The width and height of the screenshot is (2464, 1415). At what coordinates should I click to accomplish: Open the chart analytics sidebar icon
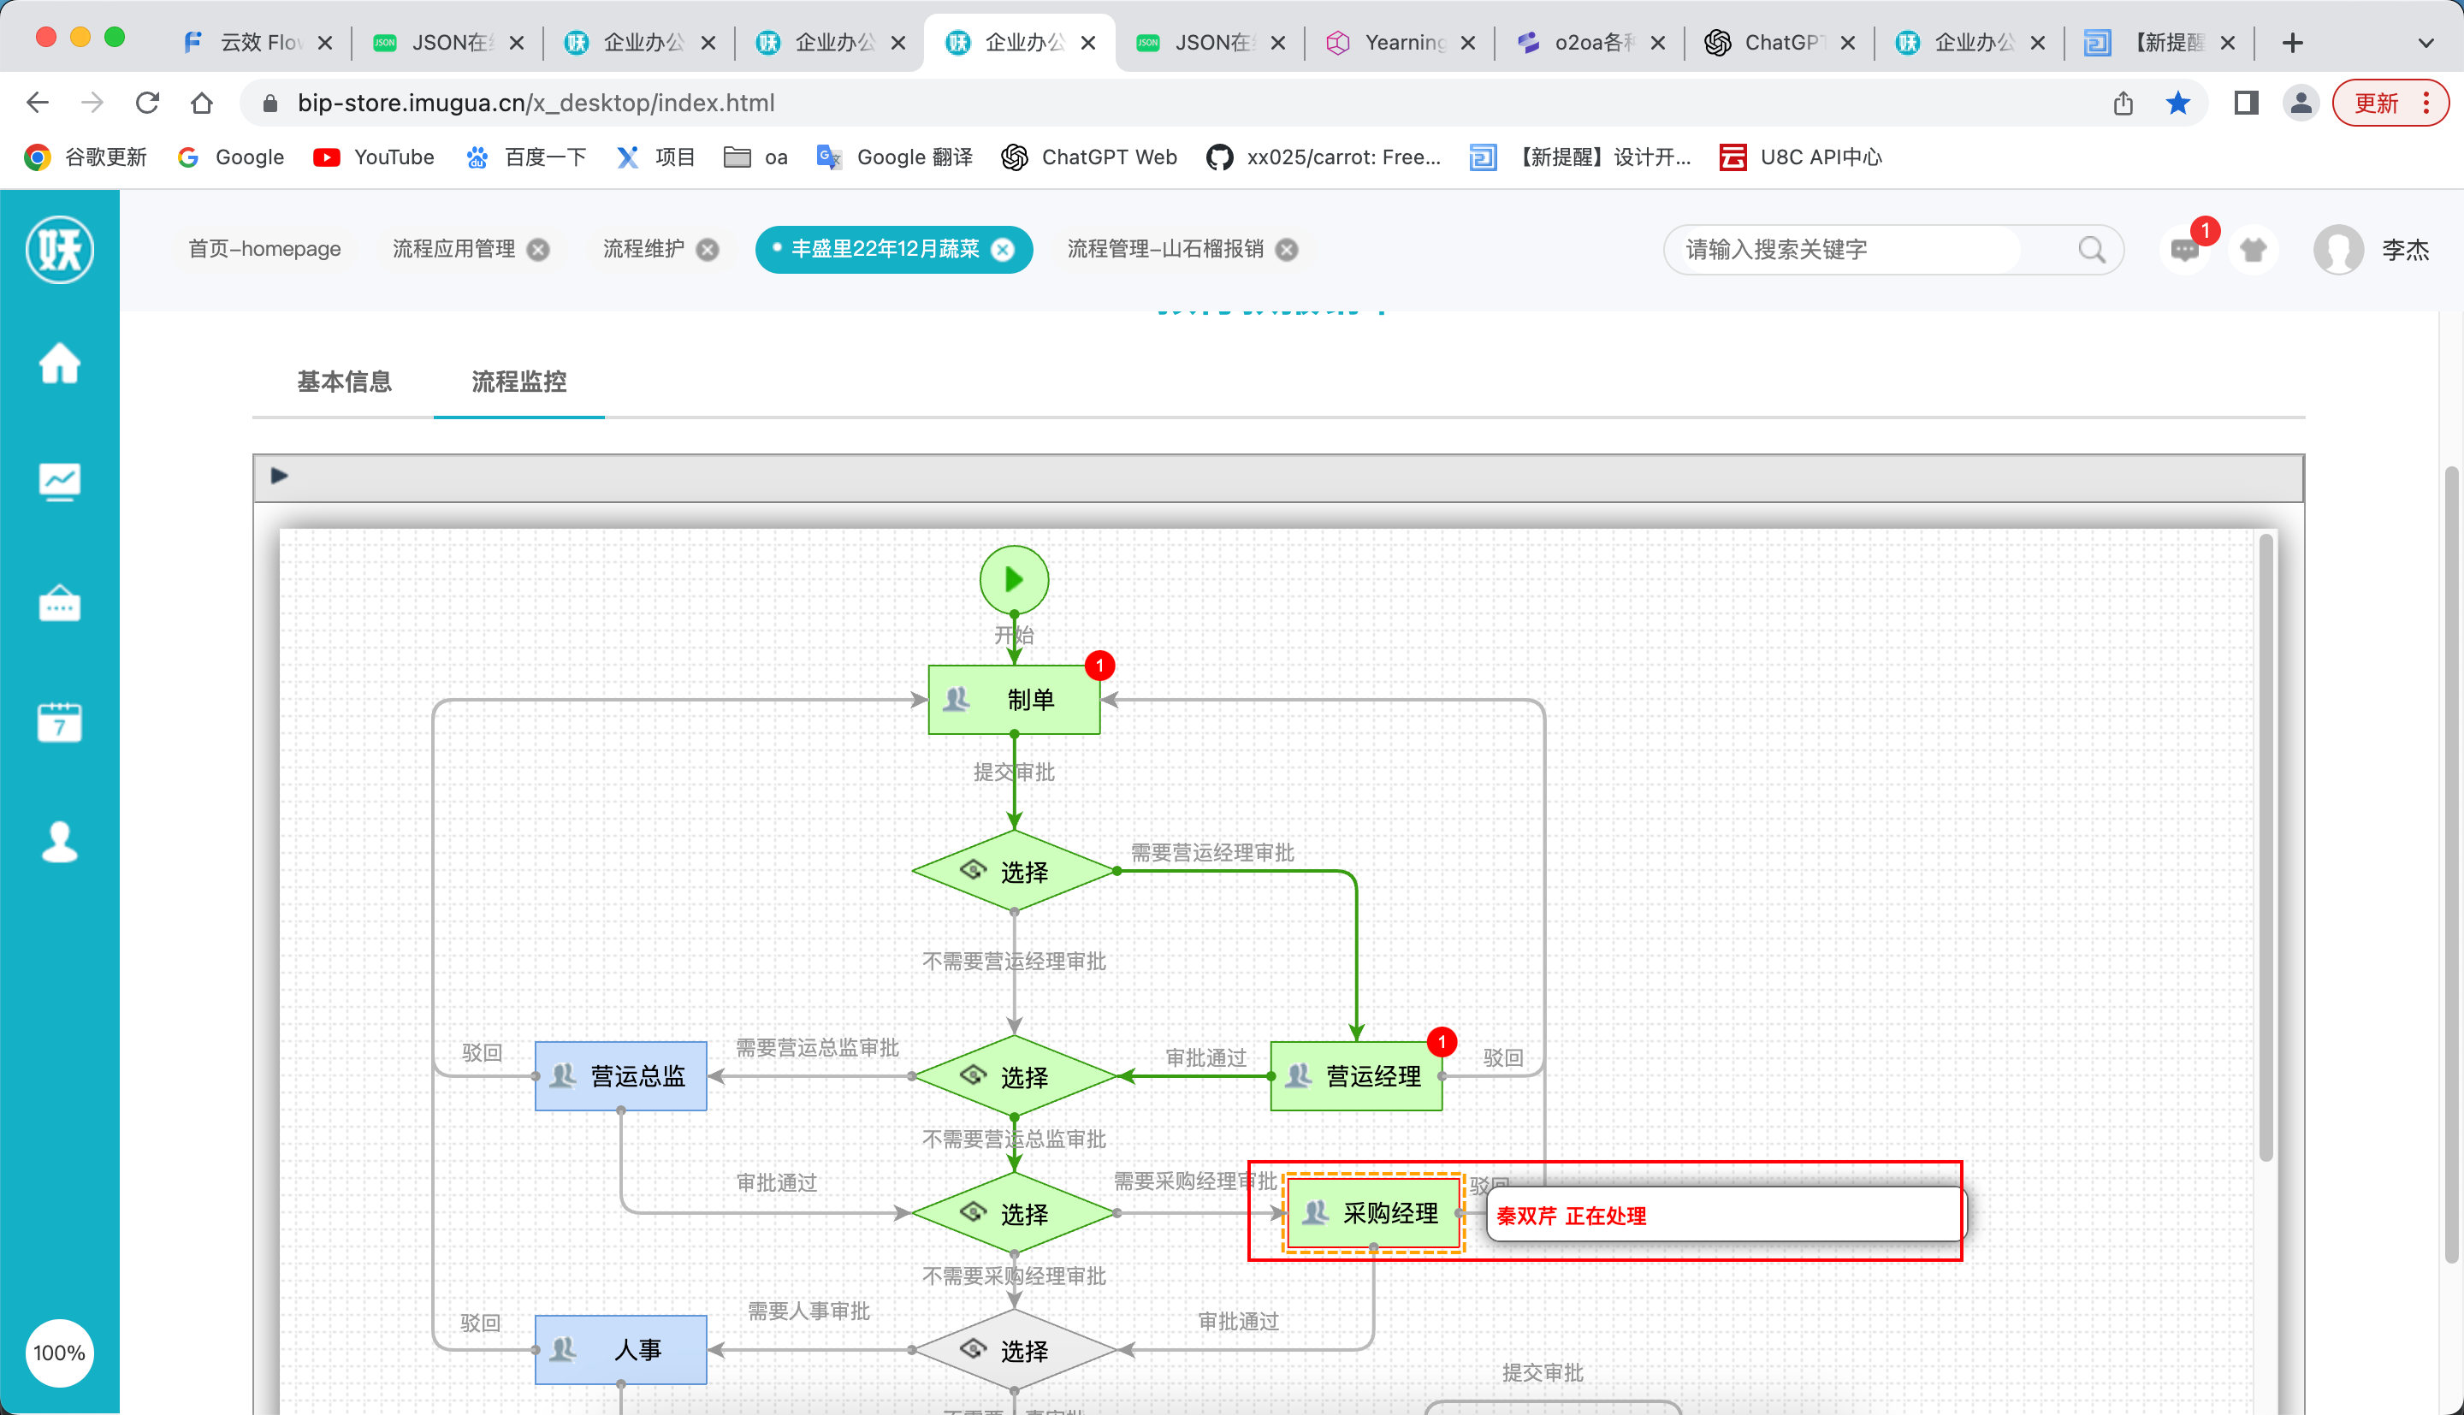coord(59,482)
